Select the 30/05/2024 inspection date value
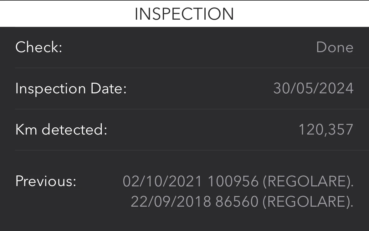The width and height of the screenshot is (369, 231). [x=313, y=89]
